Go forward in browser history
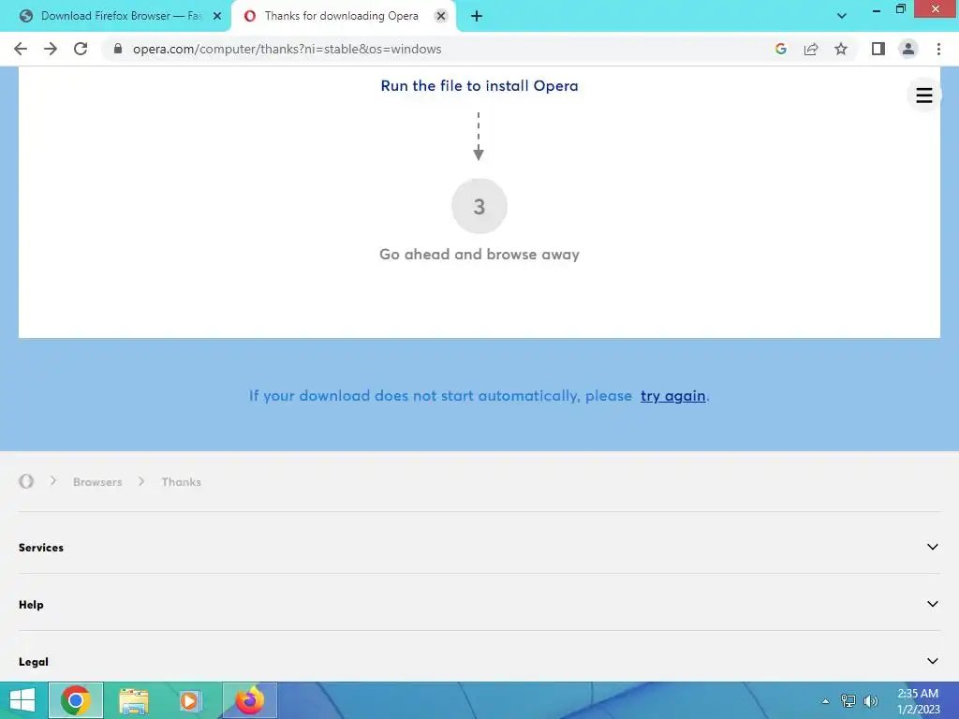The image size is (959, 719). [x=51, y=49]
